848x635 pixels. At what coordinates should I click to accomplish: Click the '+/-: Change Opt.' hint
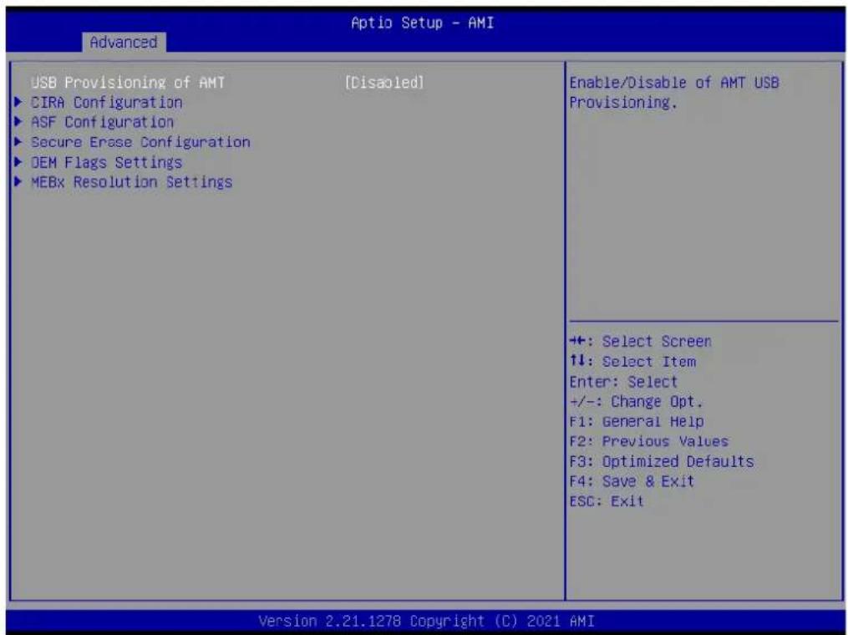pyautogui.click(x=636, y=402)
